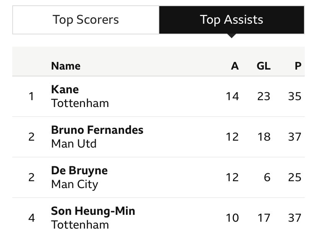This screenshot has height=237, width=317.
Task: Click the Name column header
Action: [65, 66]
